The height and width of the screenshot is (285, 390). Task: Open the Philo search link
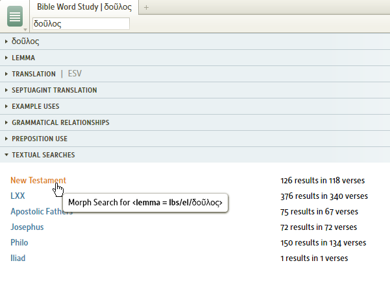(19, 242)
